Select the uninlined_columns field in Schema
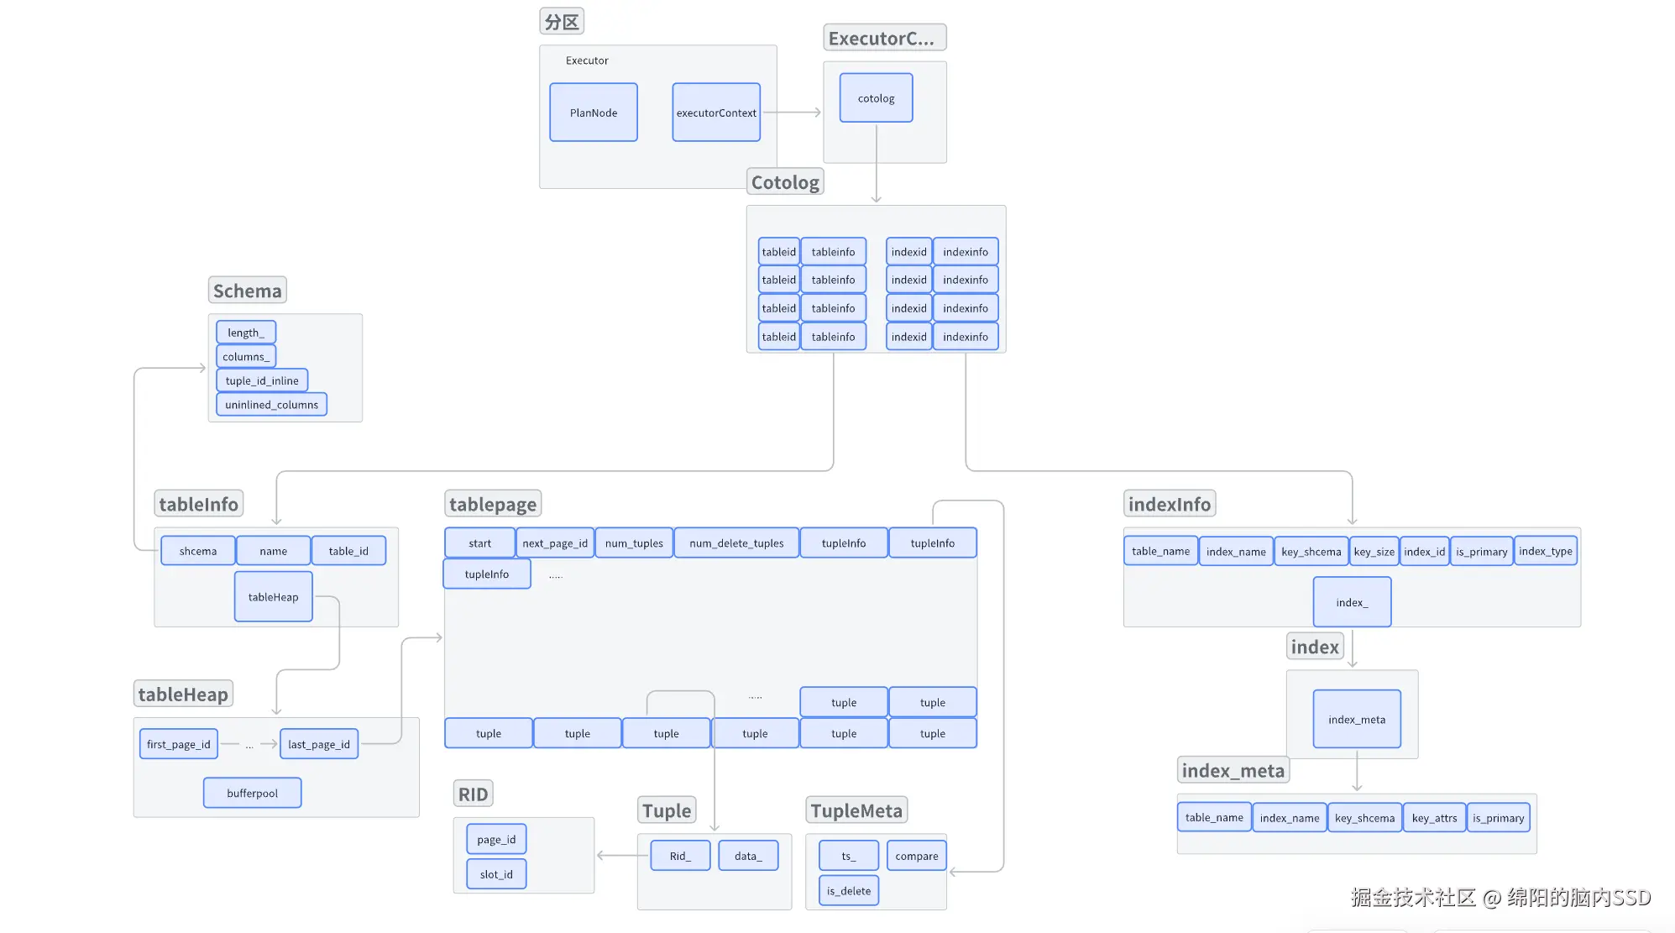Screen dimensions: 1675x933 point(271,405)
